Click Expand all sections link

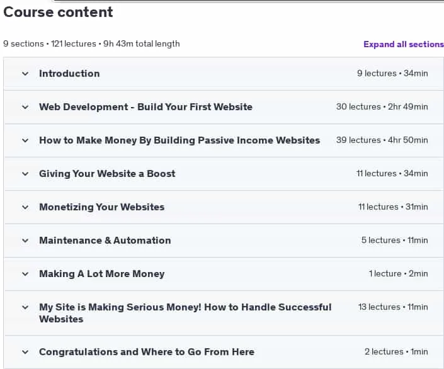tap(404, 44)
